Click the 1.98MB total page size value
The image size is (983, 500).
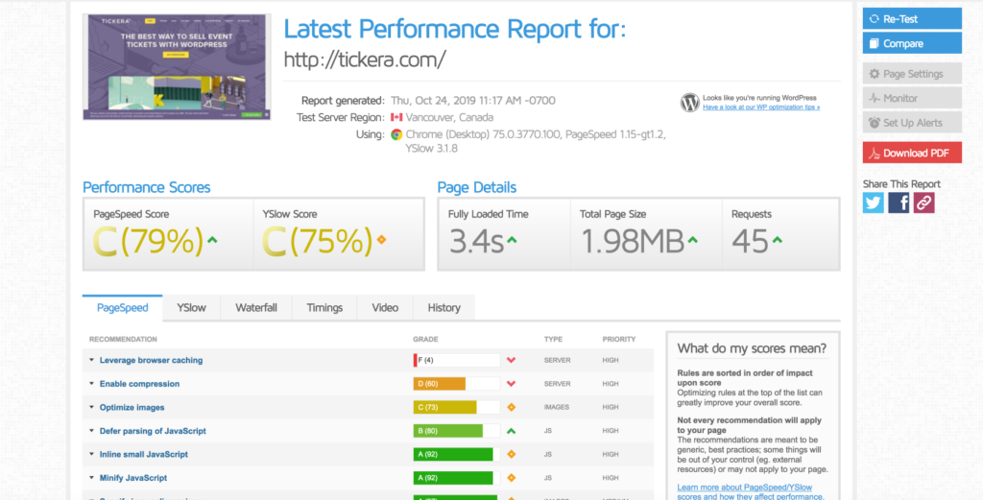pos(633,241)
